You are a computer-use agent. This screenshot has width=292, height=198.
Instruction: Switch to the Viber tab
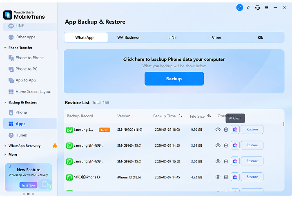point(216,37)
